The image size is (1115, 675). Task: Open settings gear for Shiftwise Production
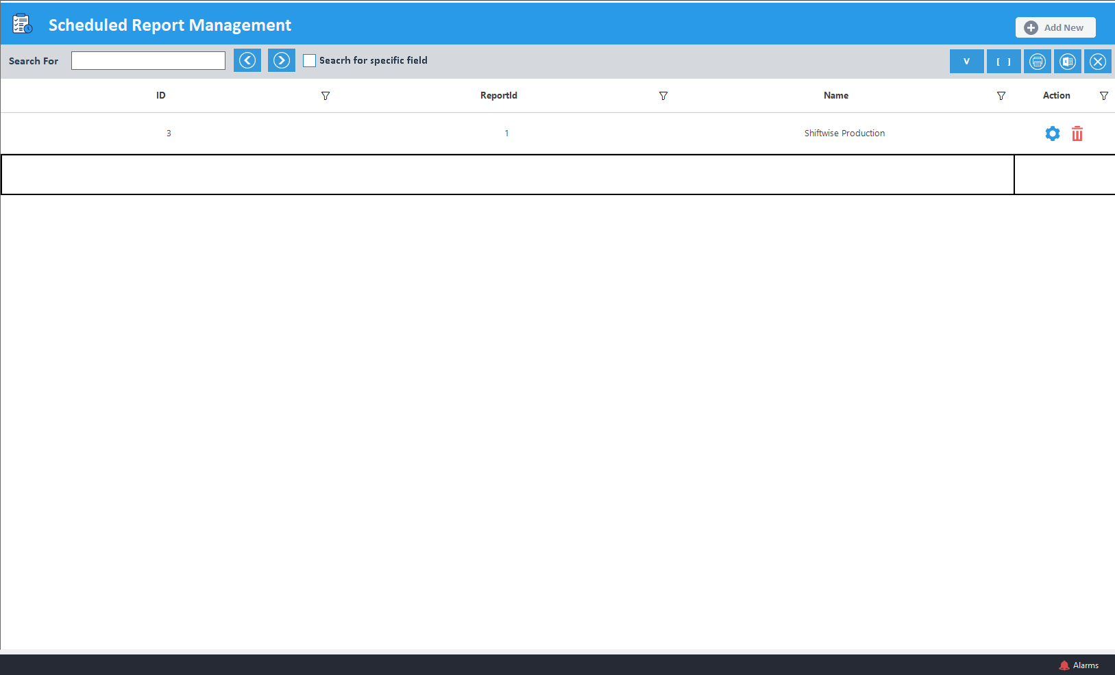(1052, 133)
